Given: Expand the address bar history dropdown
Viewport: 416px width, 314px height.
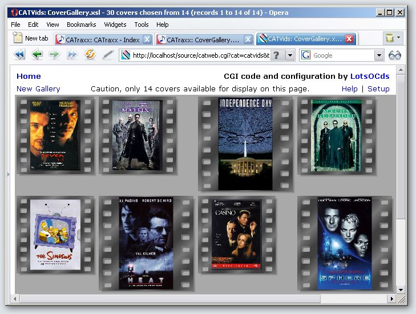Looking at the screenshot, I should click(290, 55).
